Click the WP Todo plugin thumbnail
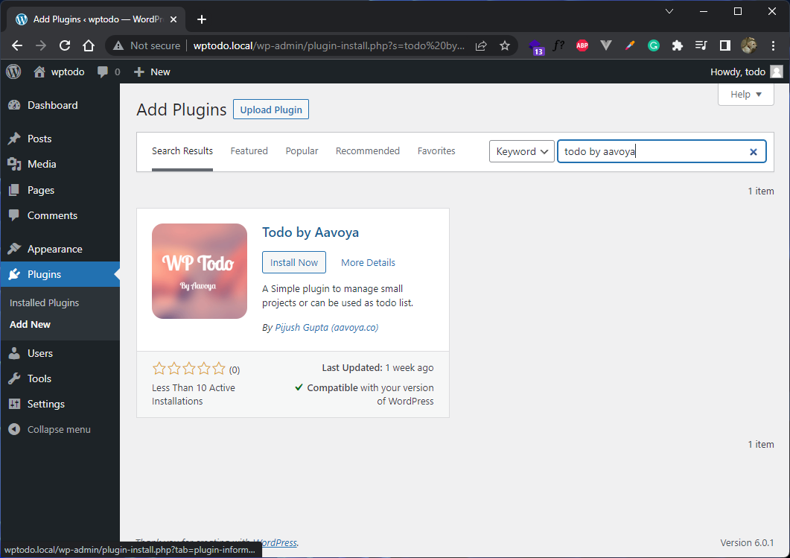Screen dimensions: 790x558 pyautogui.click(x=200, y=271)
